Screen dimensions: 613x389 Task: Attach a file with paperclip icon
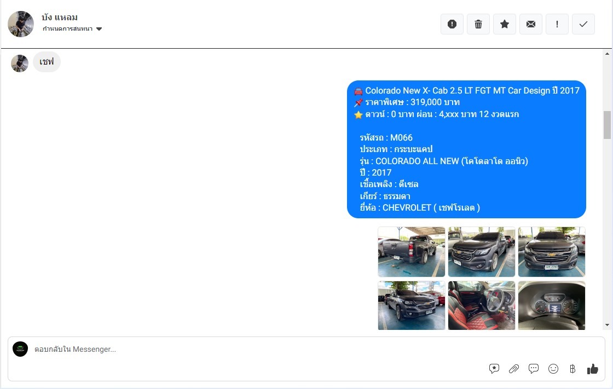click(514, 369)
